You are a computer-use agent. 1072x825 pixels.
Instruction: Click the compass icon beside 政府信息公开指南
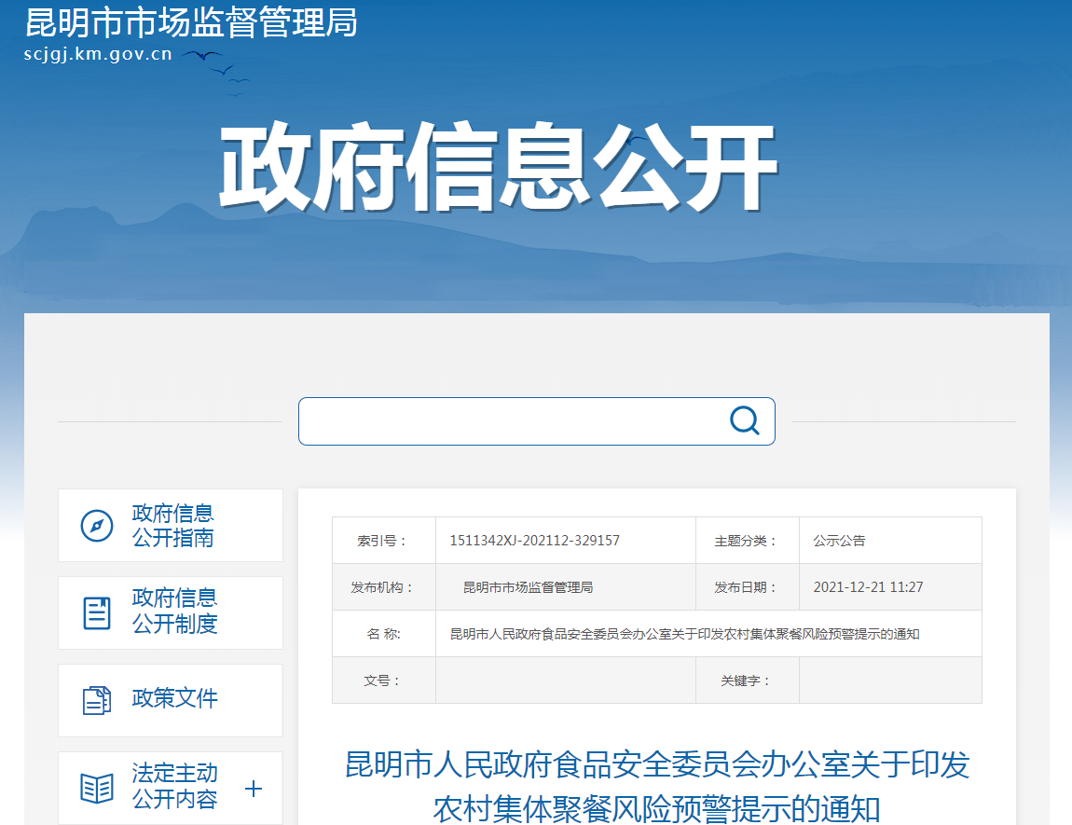coord(97,526)
